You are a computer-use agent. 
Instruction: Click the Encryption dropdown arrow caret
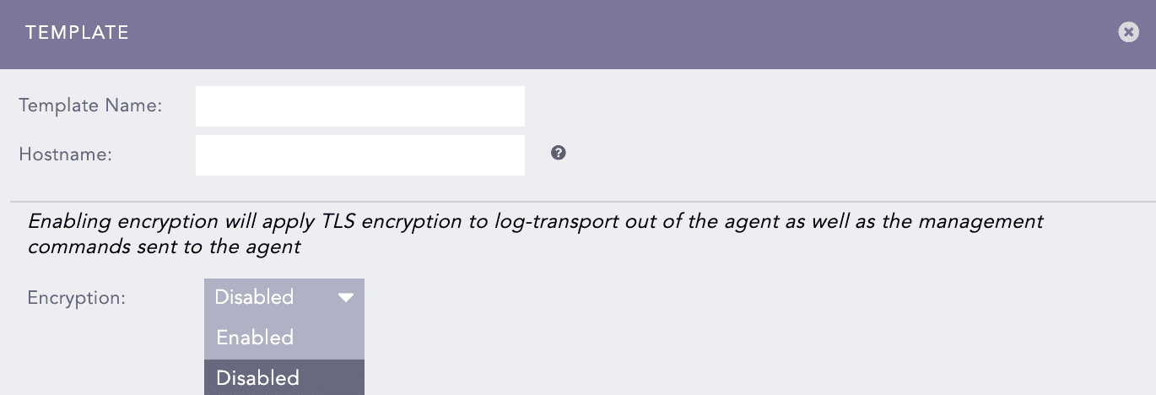[x=345, y=297]
